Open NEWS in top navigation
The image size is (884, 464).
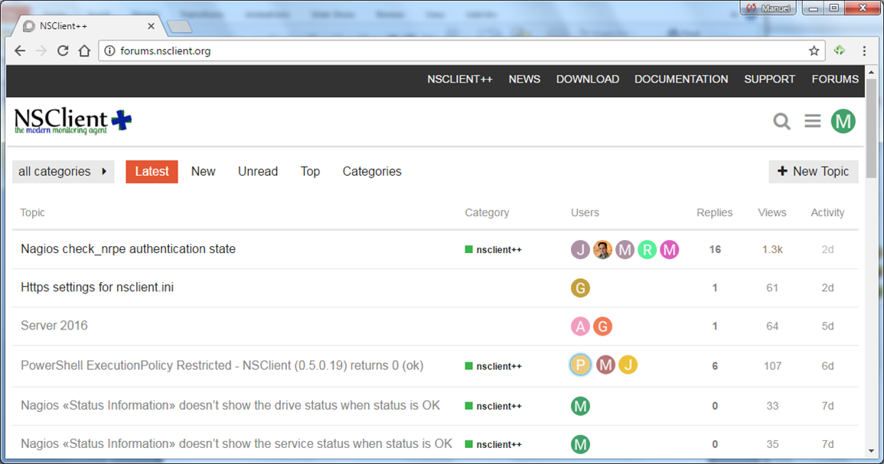point(524,79)
